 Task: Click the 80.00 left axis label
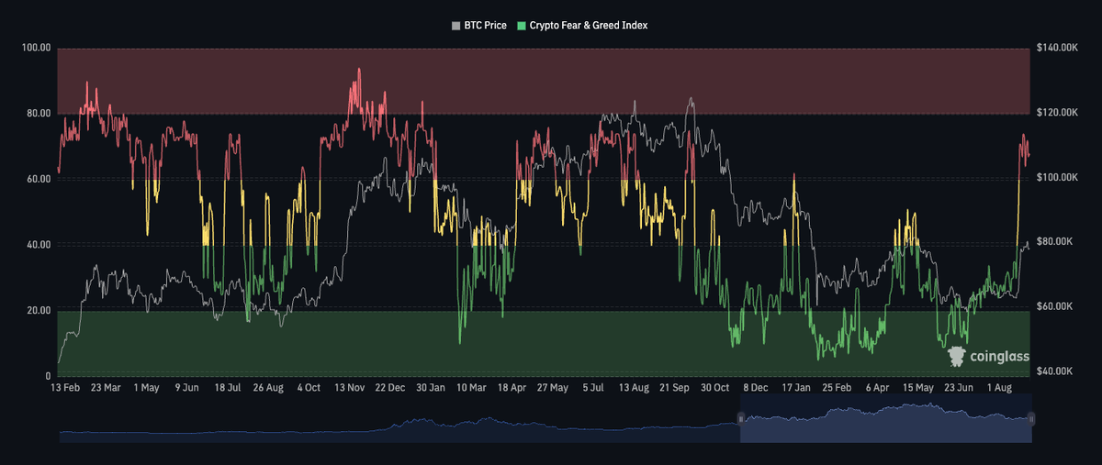[39, 113]
